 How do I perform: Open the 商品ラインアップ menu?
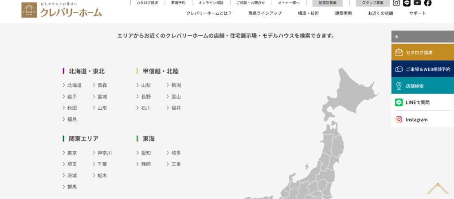coord(265,13)
